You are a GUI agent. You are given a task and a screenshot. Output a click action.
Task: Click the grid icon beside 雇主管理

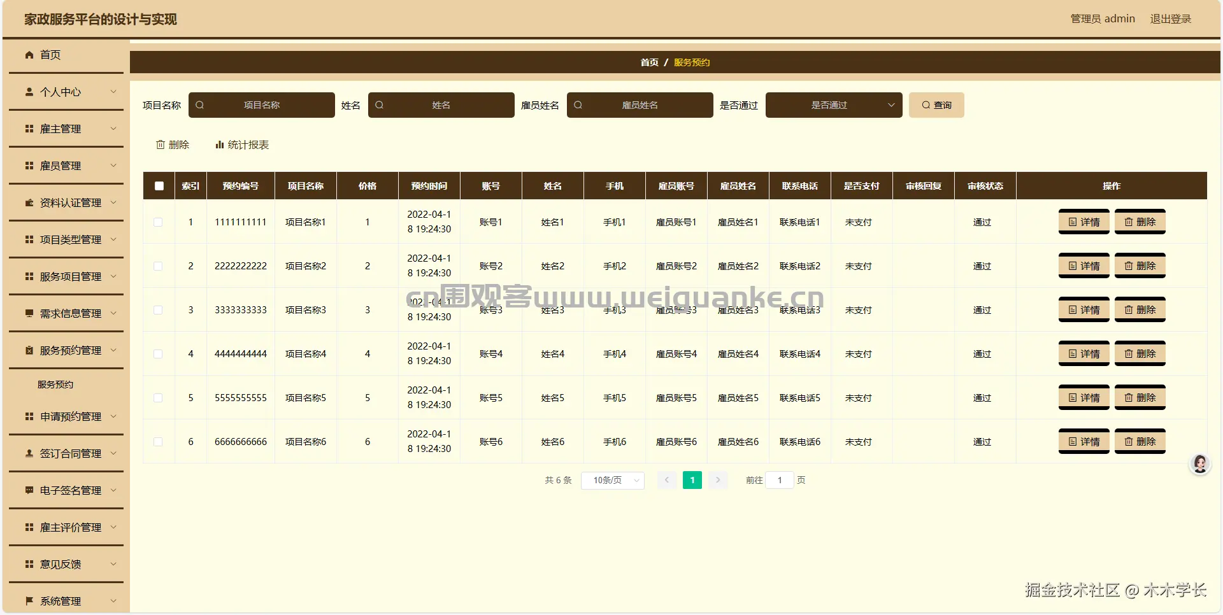29,129
